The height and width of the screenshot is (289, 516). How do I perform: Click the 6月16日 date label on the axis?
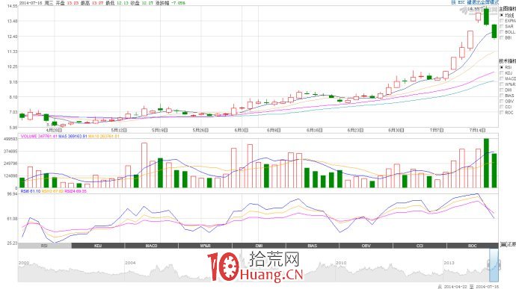point(315,130)
